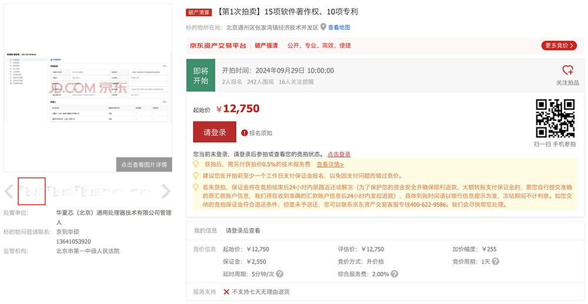
Task: Click the question mark next to 竞价周期 1天
Action: point(497,262)
